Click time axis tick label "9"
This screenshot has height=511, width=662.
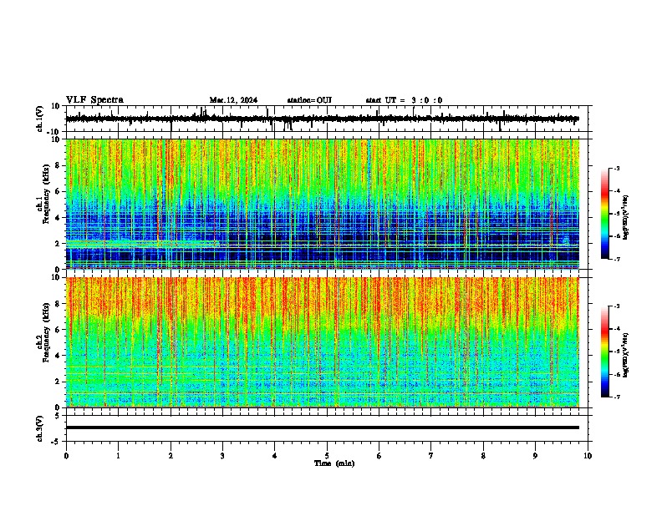click(x=535, y=456)
